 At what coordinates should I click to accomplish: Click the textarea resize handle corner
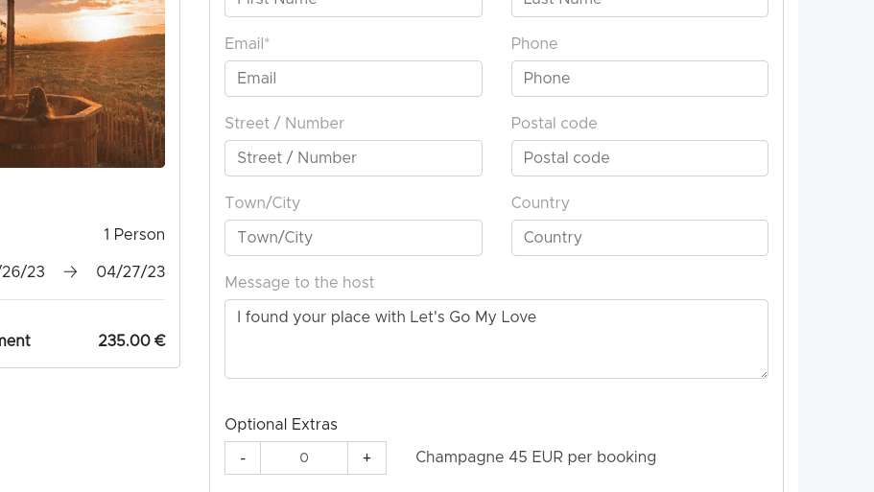click(764, 374)
